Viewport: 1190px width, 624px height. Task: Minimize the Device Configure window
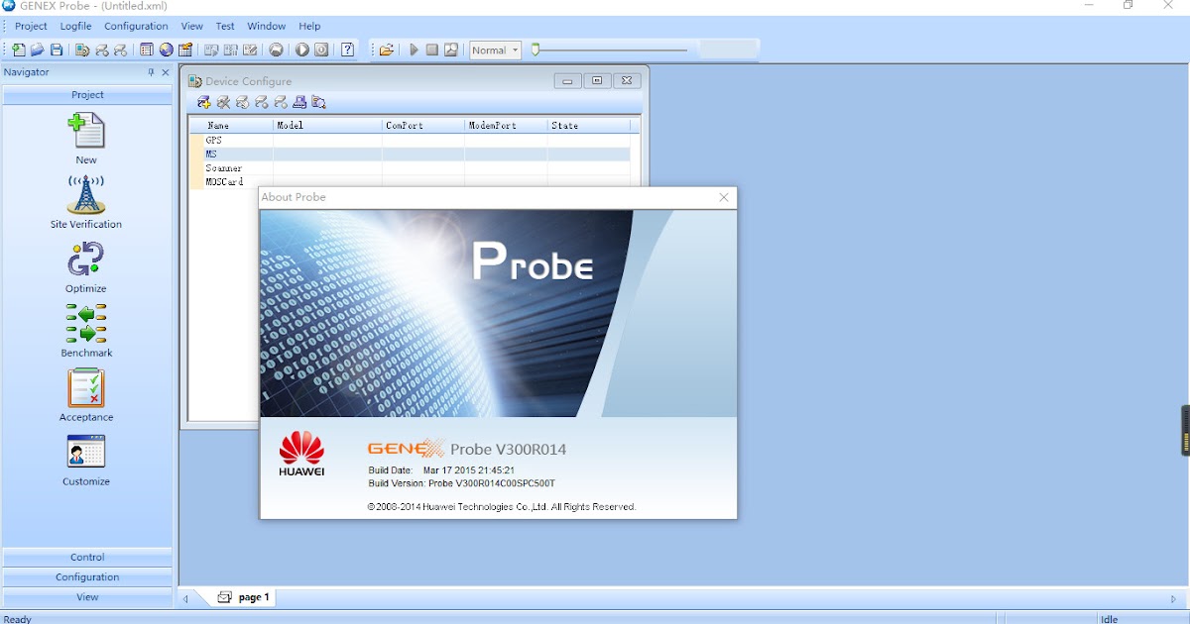tap(567, 81)
